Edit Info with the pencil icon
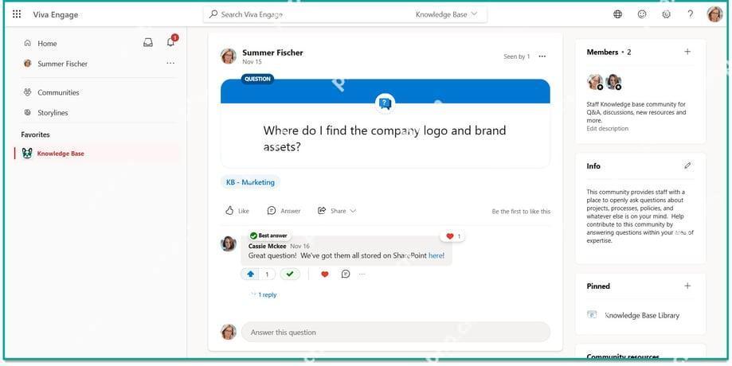732x366 pixels. tap(687, 165)
